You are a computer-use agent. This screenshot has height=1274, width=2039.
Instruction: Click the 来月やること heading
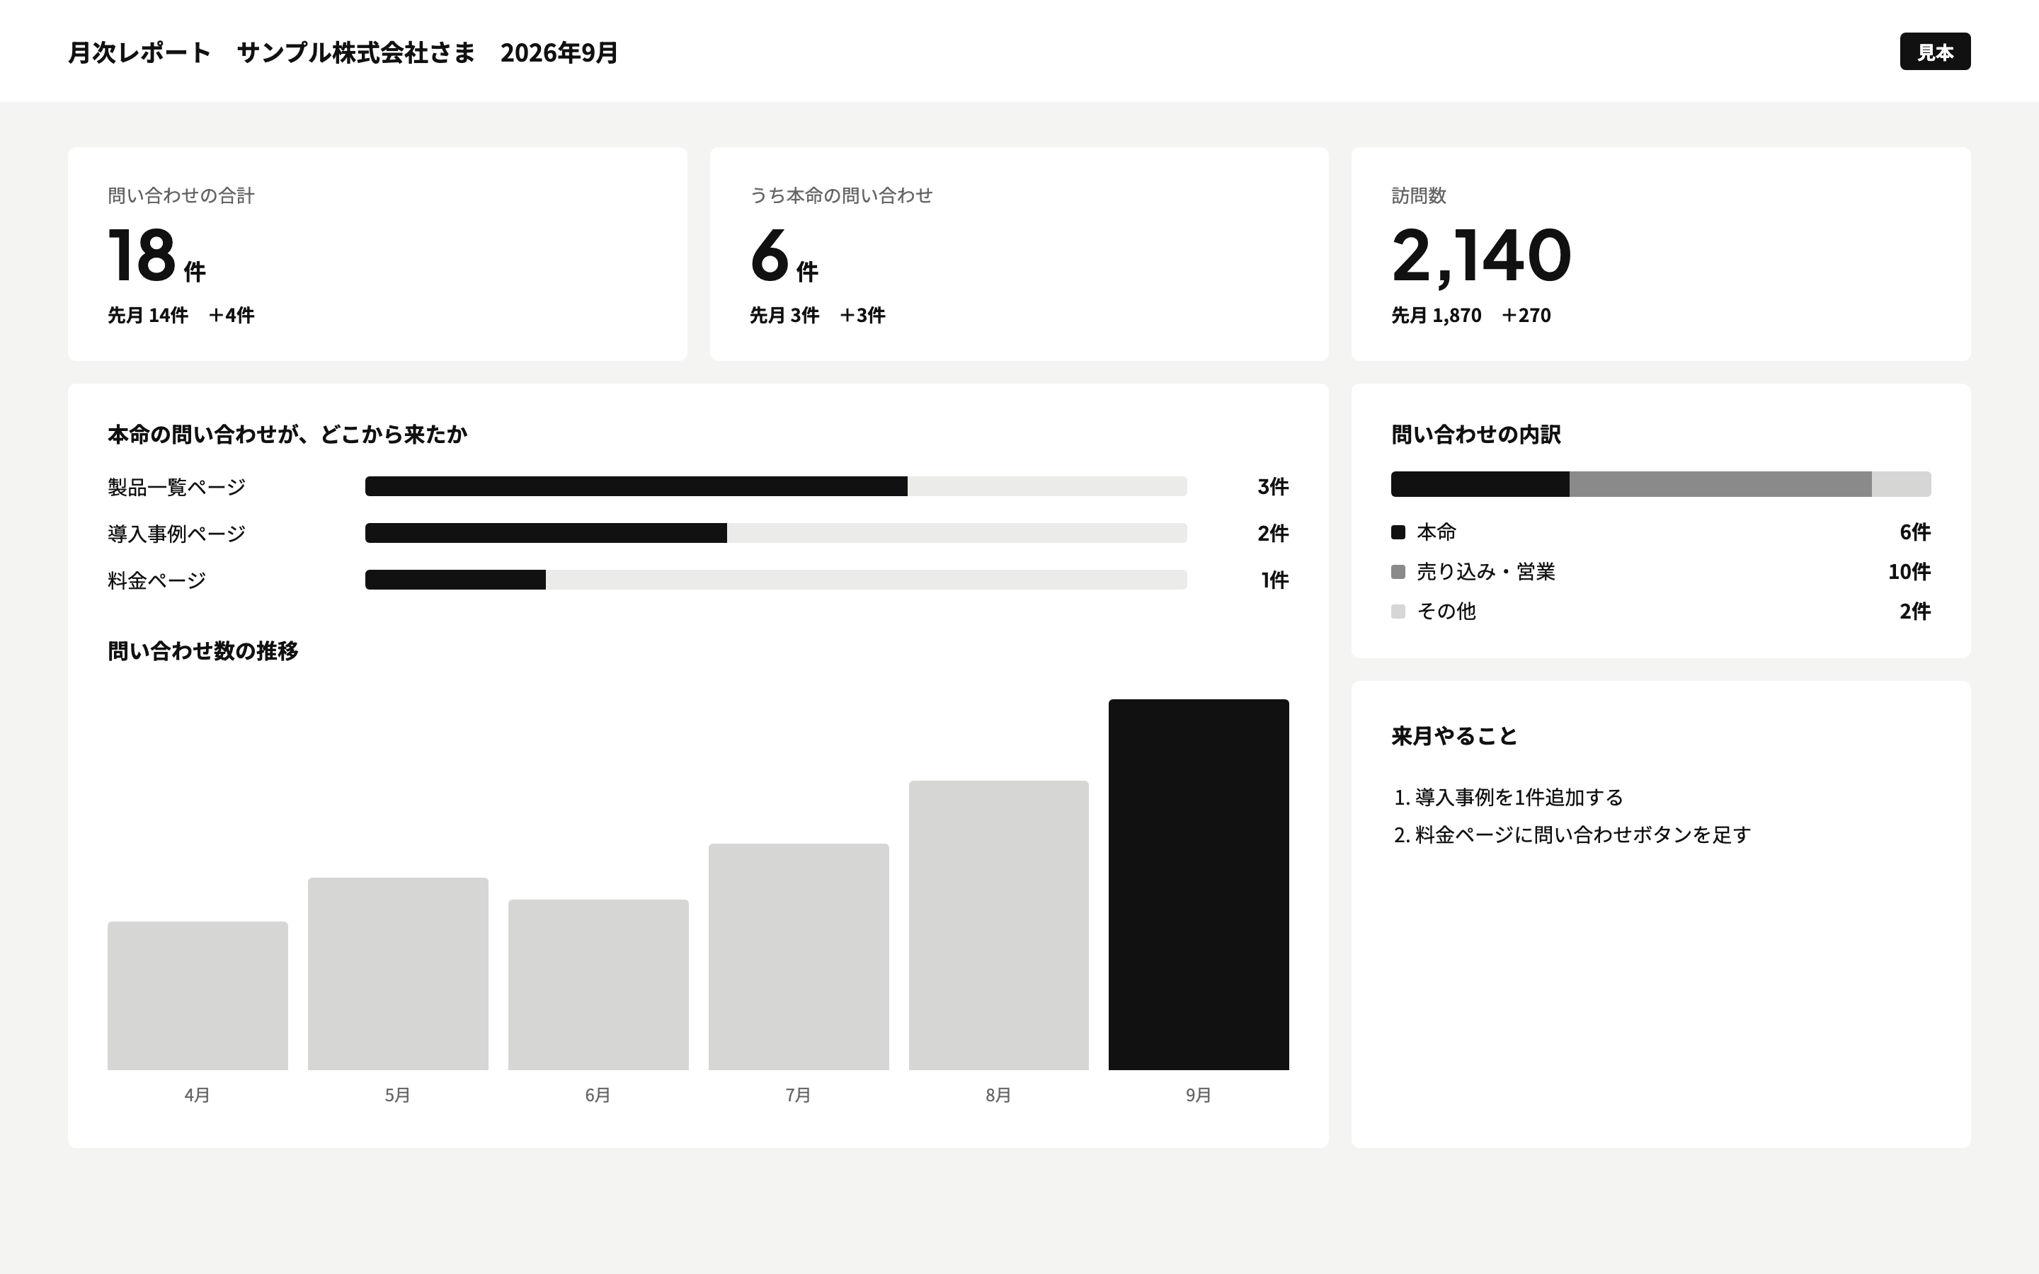[x=1453, y=735]
